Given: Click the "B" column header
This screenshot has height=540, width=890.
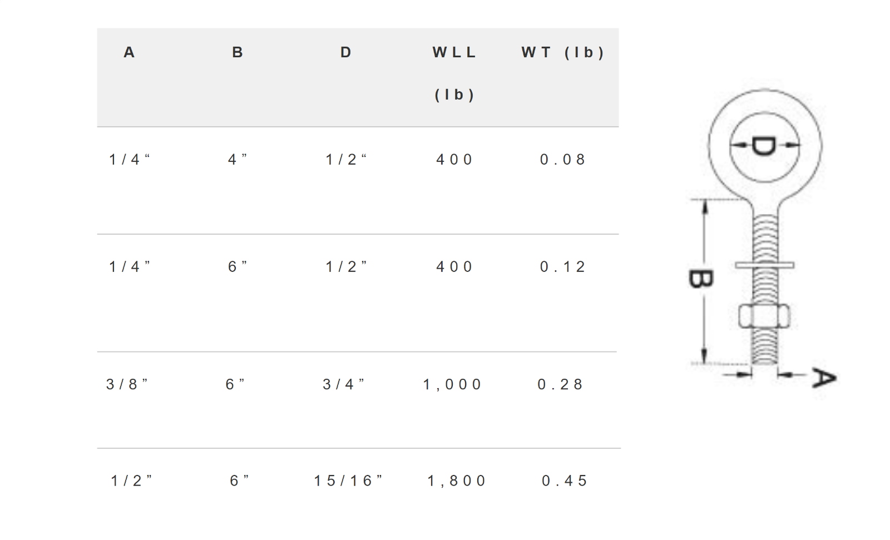Looking at the screenshot, I should coord(238,52).
